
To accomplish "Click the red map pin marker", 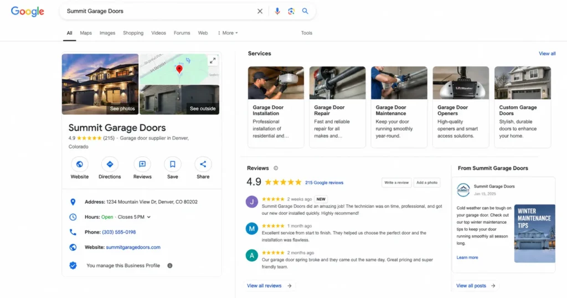I will click(179, 69).
